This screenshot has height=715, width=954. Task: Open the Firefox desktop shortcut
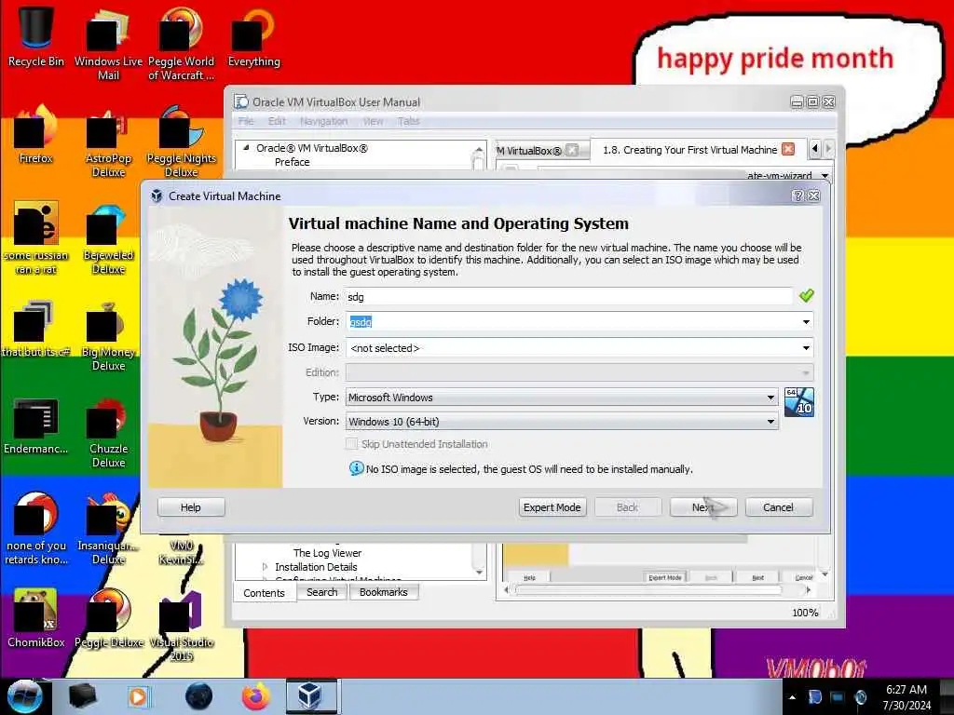point(36,134)
